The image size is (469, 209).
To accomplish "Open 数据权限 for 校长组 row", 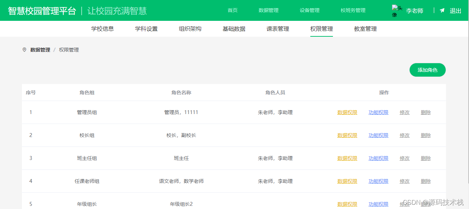I will click(347, 135).
